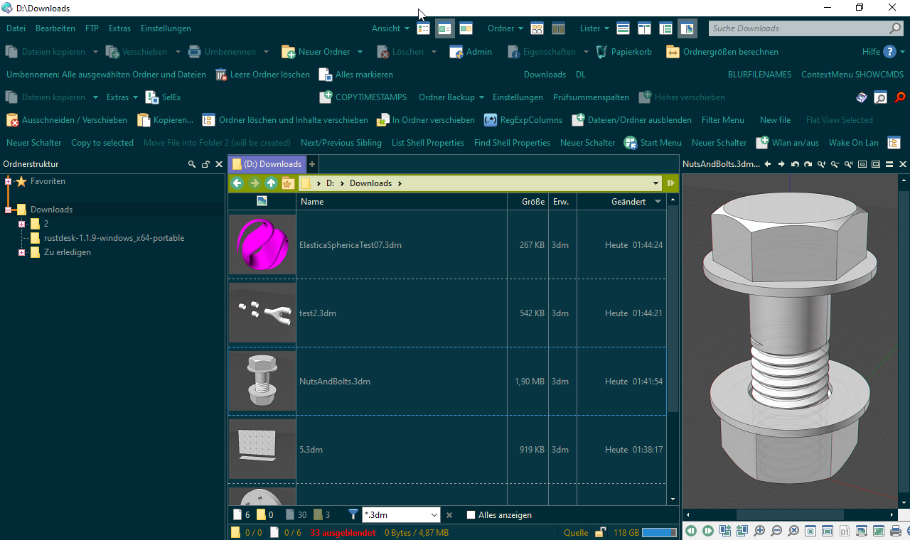
Task: Click the print icon in preview toolbar
Action: [895, 531]
